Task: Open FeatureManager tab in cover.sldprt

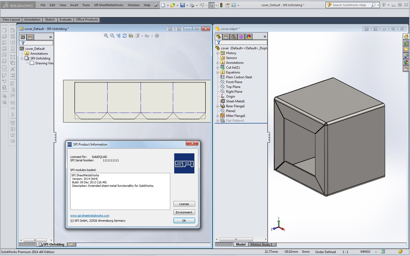Action: 219,37
